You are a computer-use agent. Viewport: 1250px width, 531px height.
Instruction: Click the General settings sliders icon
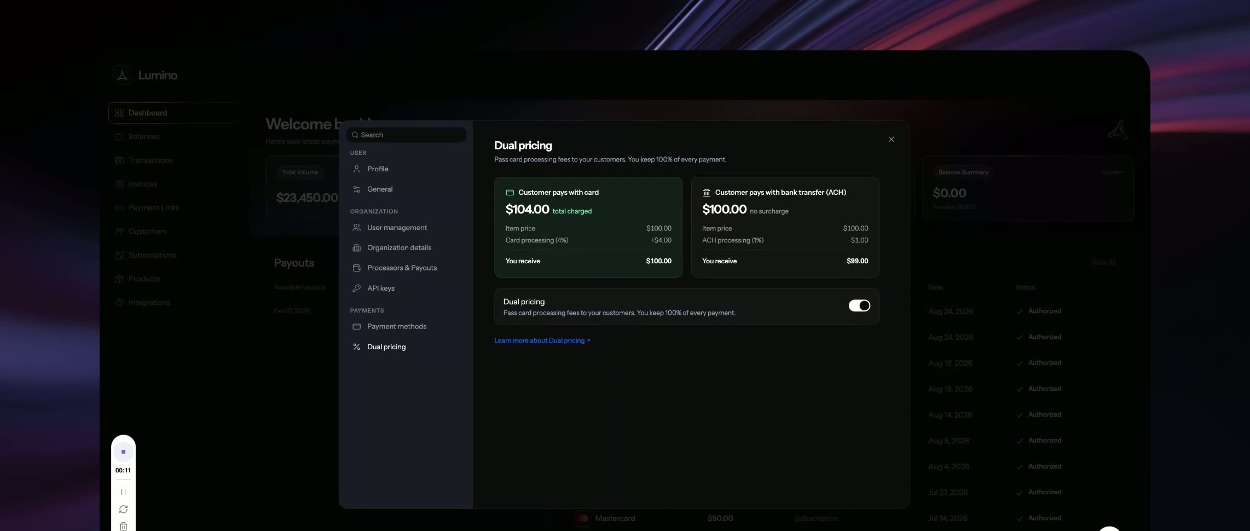tap(356, 189)
